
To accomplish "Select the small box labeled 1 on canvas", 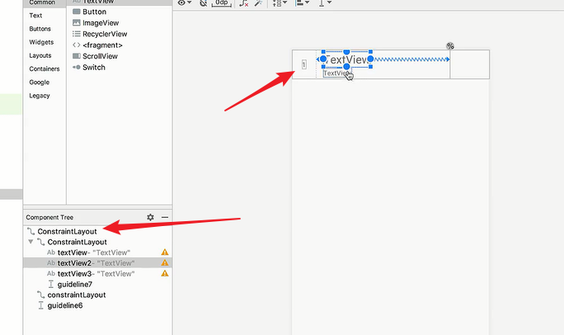I will [x=304, y=64].
